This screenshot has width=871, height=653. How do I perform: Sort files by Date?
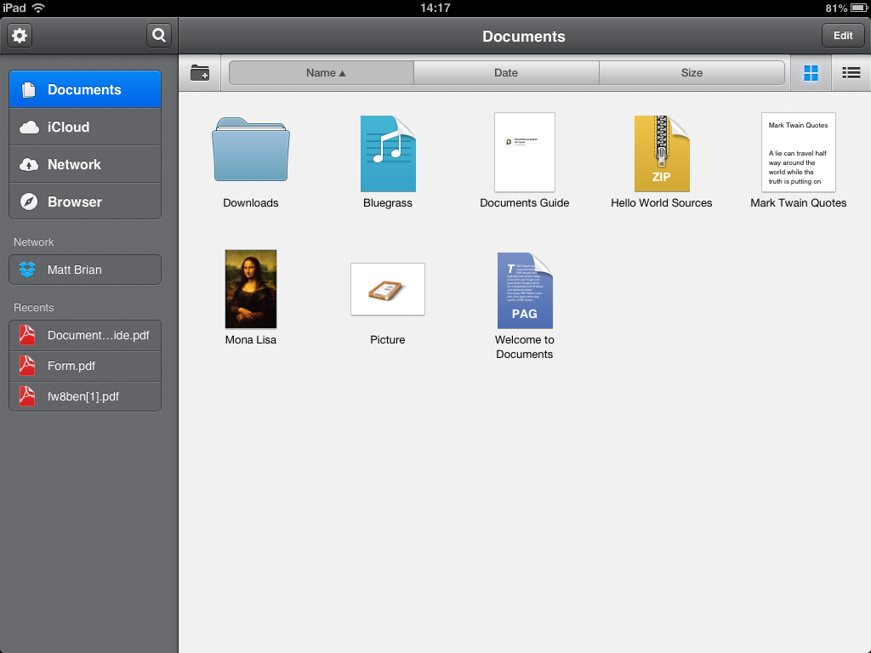click(506, 73)
